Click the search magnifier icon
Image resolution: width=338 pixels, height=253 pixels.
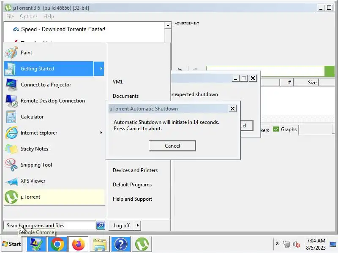pyautogui.click(x=101, y=226)
